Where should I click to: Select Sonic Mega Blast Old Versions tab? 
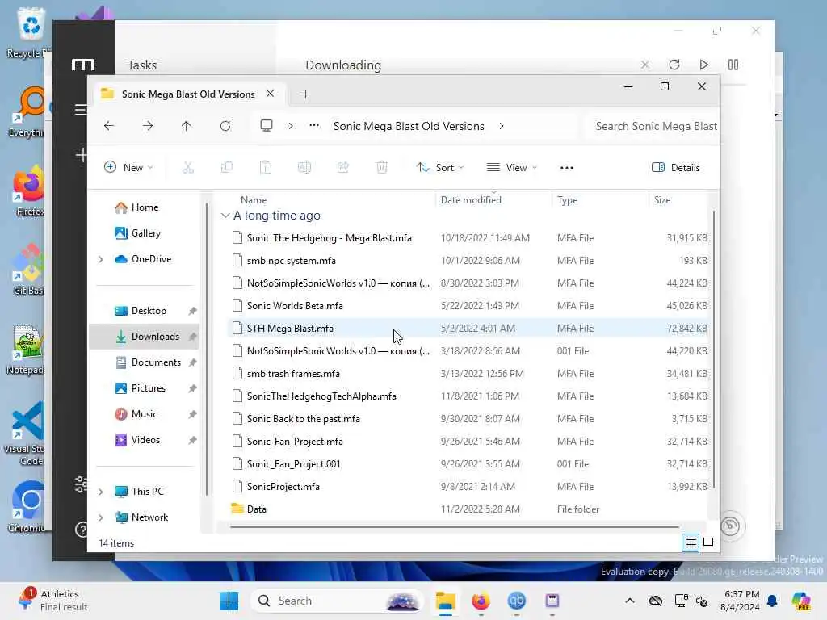click(188, 94)
